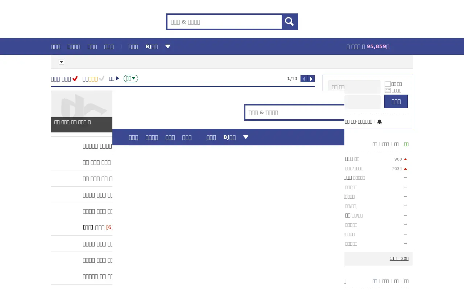Open the small dropdown arrow in the gray bar

coord(62,62)
